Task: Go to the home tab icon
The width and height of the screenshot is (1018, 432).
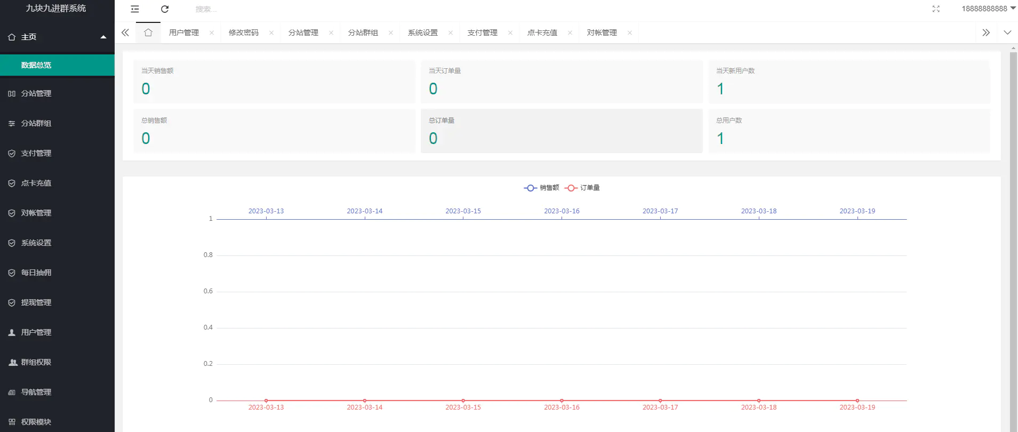Action: click(x=148, y=33)
